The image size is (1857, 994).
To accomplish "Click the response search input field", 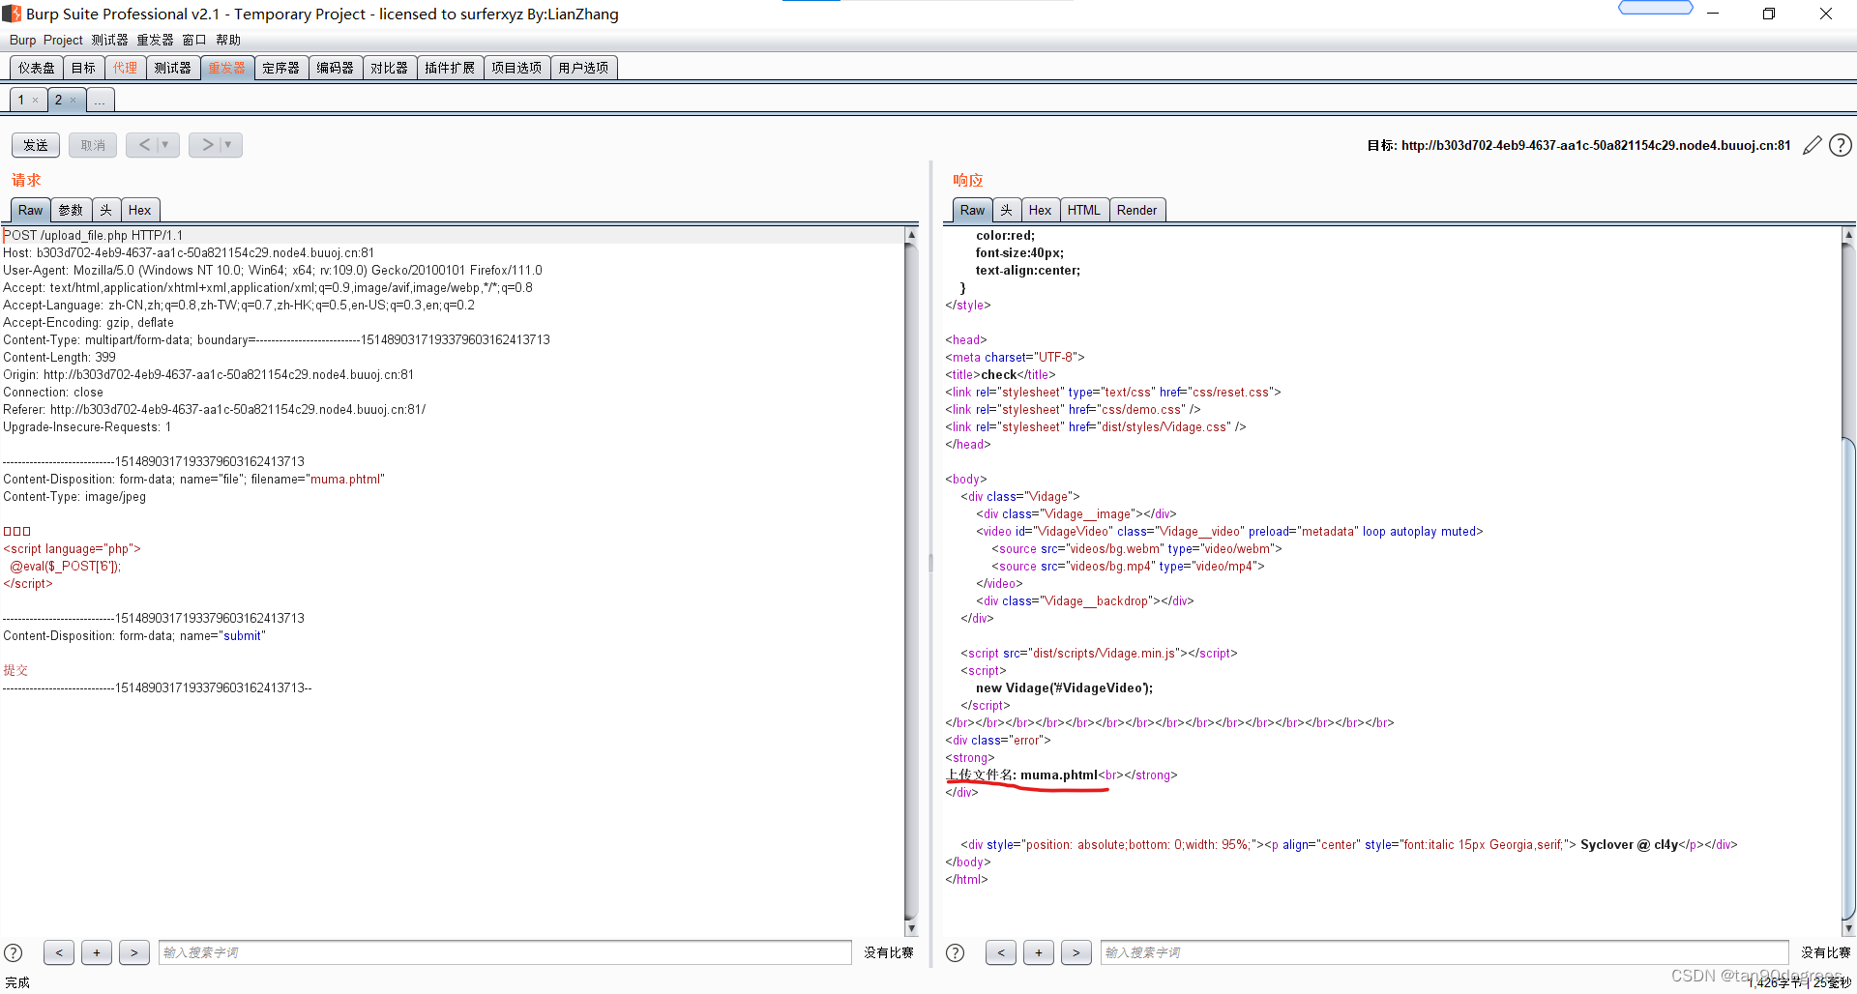I will click(1445, 952).
